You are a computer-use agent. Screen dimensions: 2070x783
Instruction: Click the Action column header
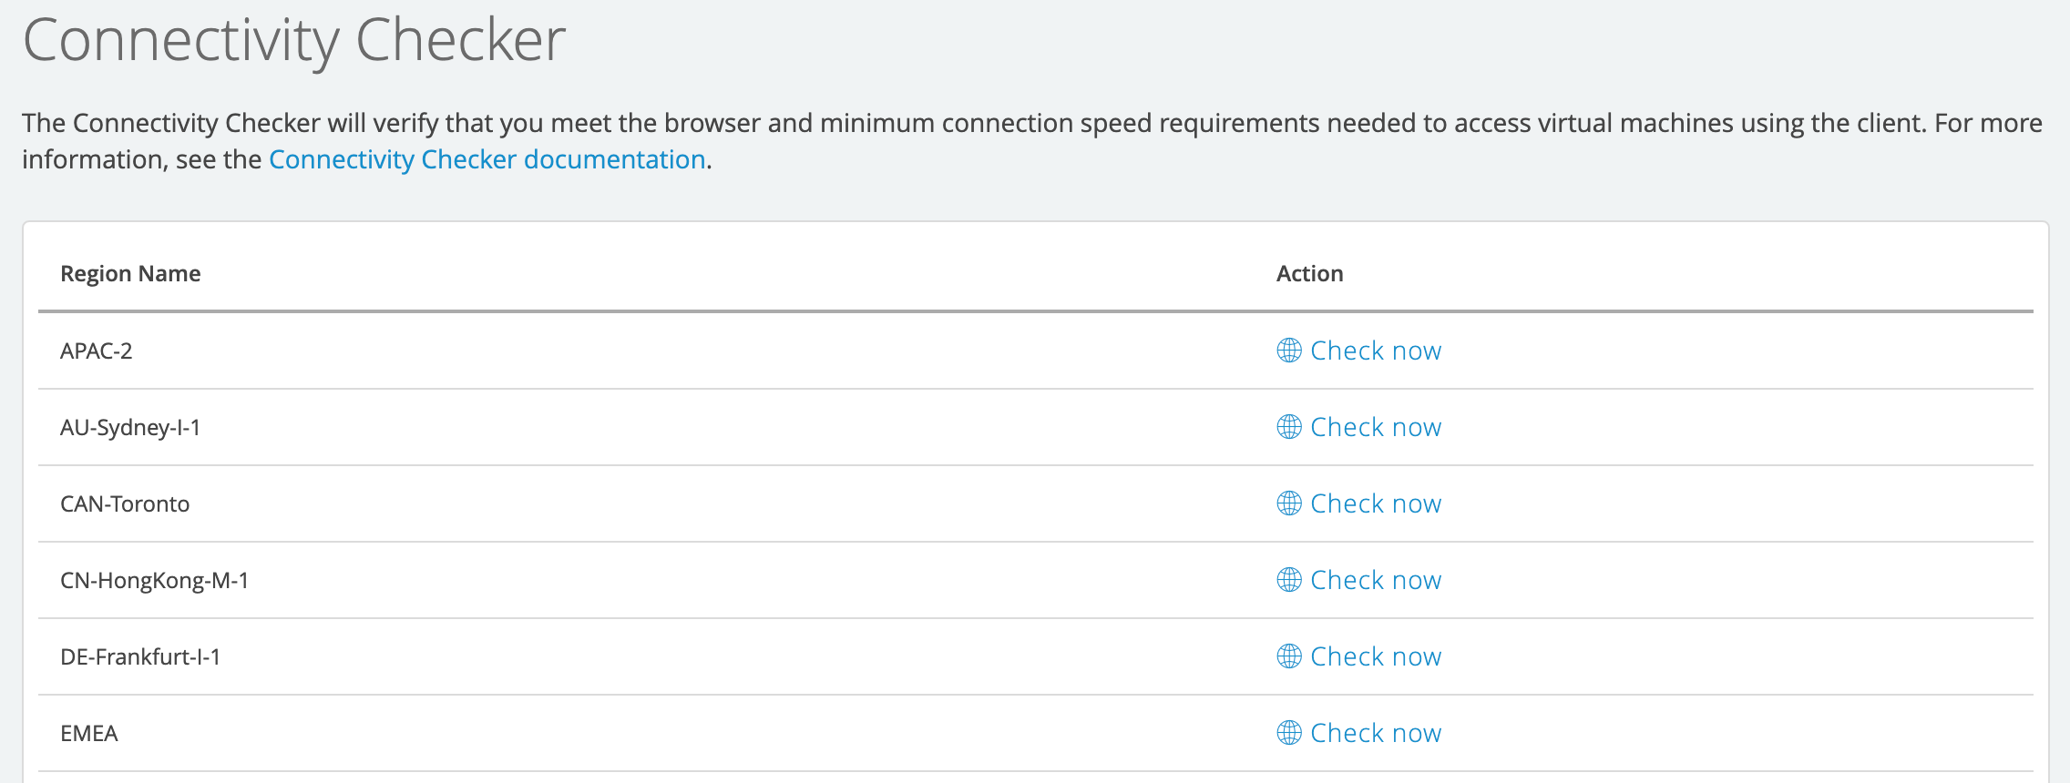point(1309,274)
